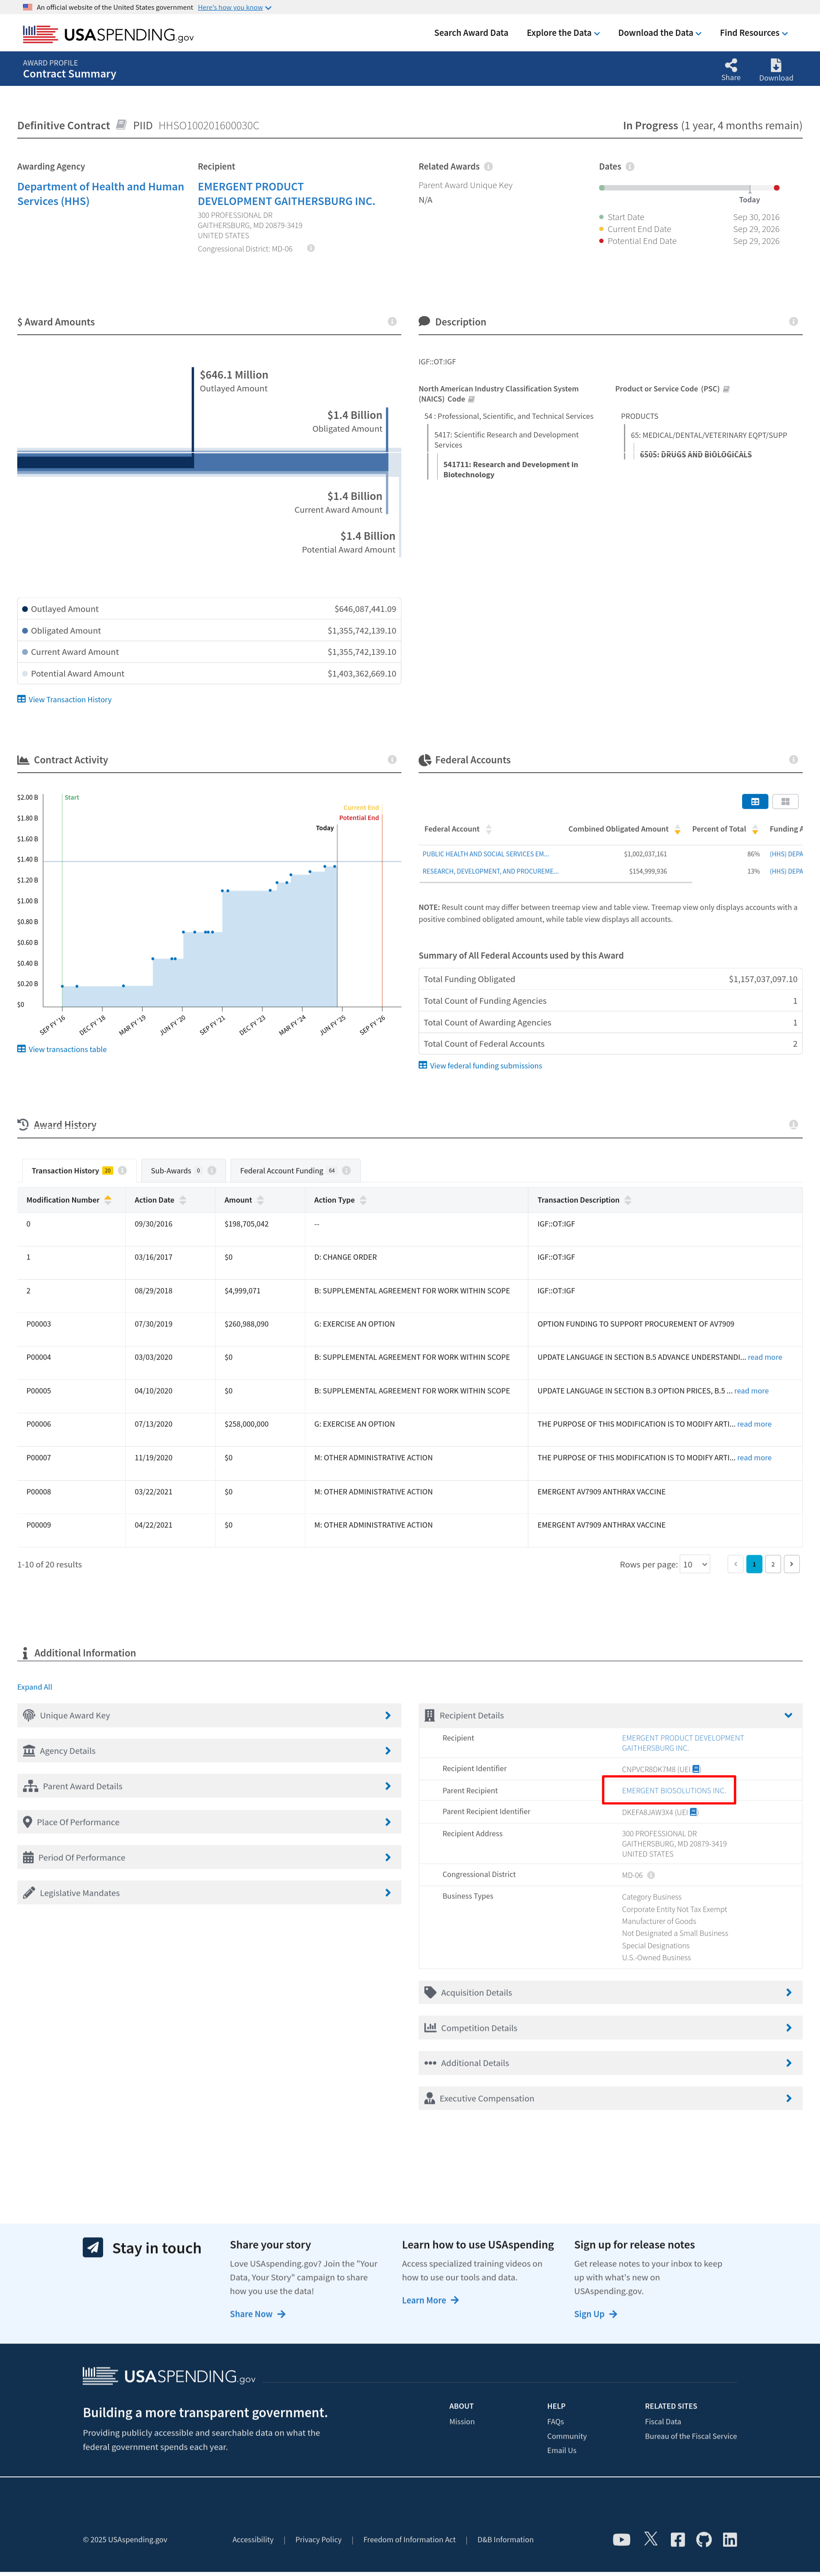Click Today marker on dates progress bar
Viewport: 820px width, 2576px height.
(x=750, y=188)
